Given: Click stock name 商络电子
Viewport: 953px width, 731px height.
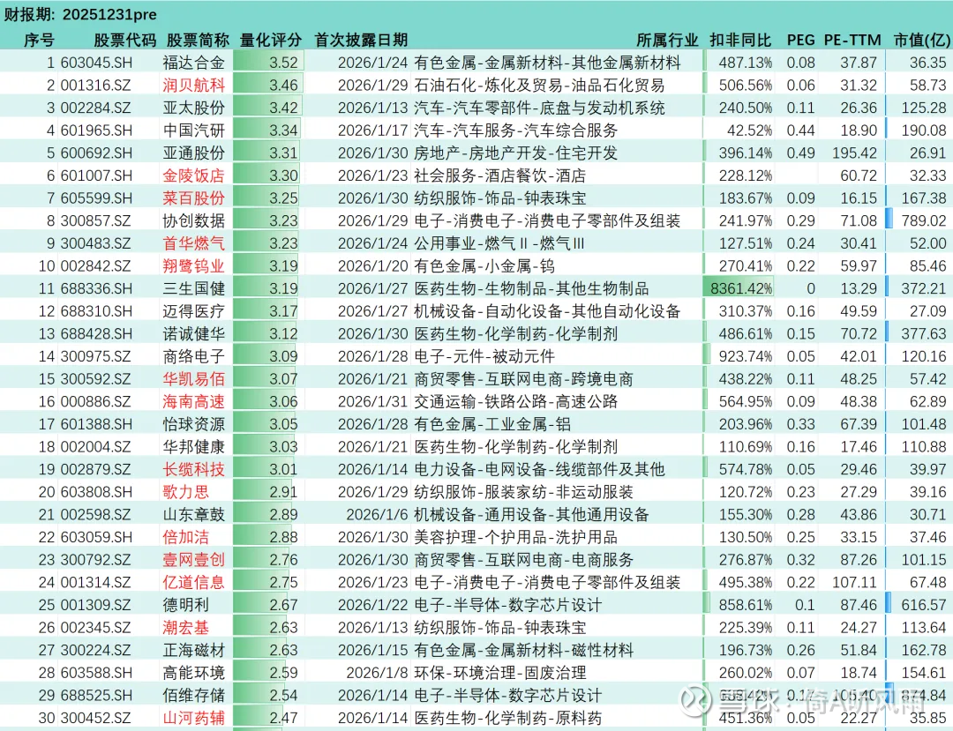Looking at the screenshot, I should point(194,356).
